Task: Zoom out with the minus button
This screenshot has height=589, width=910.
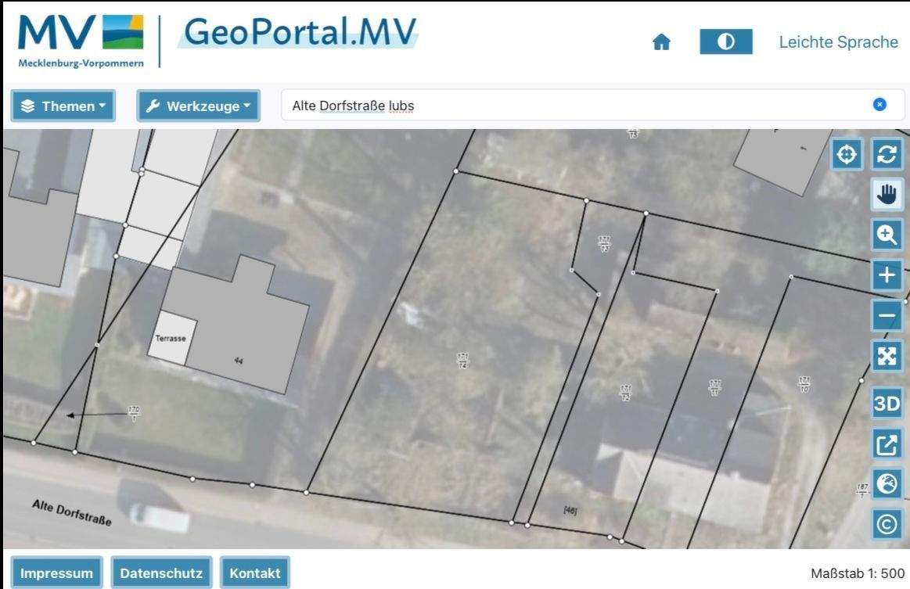Action: click(x=887, y=316)
